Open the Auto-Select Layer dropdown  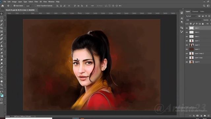click(x=29, y=6)
